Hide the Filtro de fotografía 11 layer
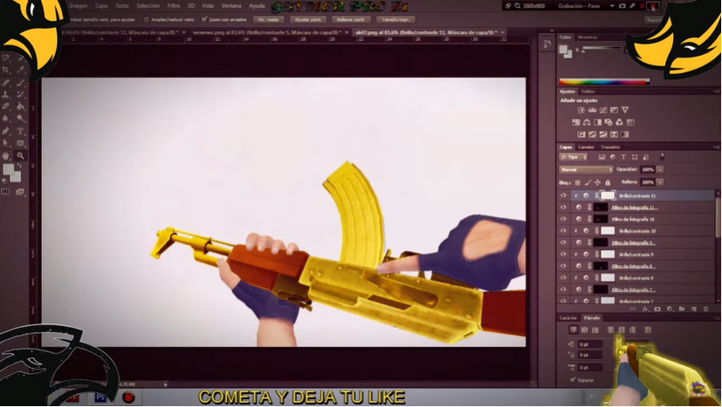The image size is (722, 407). click(x=563, y=207)
